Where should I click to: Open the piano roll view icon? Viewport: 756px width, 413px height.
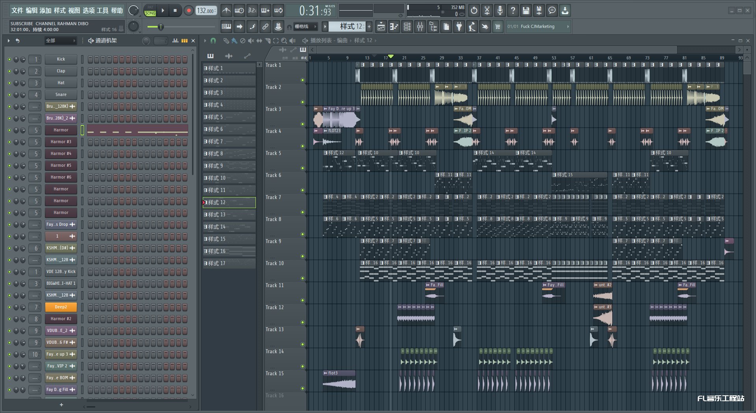tap(394, 27)
